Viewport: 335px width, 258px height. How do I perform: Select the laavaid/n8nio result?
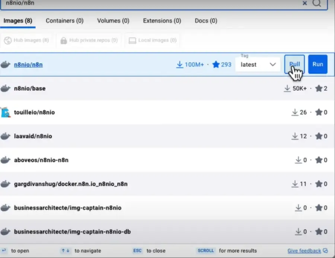pyautogui.click(x=167, y=136)
